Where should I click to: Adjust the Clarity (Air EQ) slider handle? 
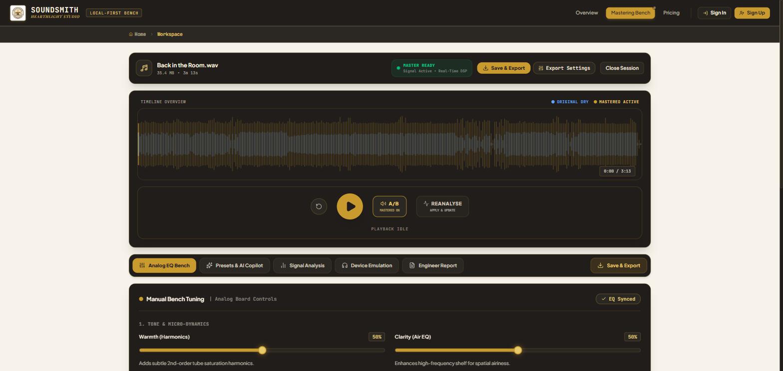point(518,350)
